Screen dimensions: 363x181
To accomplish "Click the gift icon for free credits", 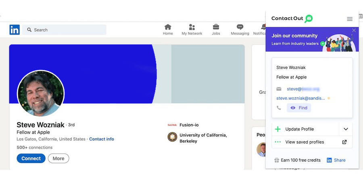I will 276,160.
